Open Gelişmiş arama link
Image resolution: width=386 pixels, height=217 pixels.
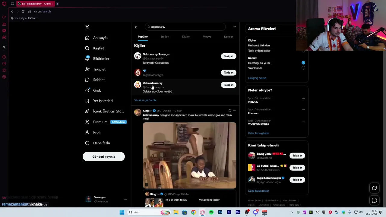[x=257, y=78]
